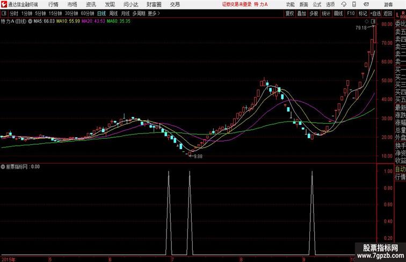Select the 日线 daily period tab

tap(102, 13)
